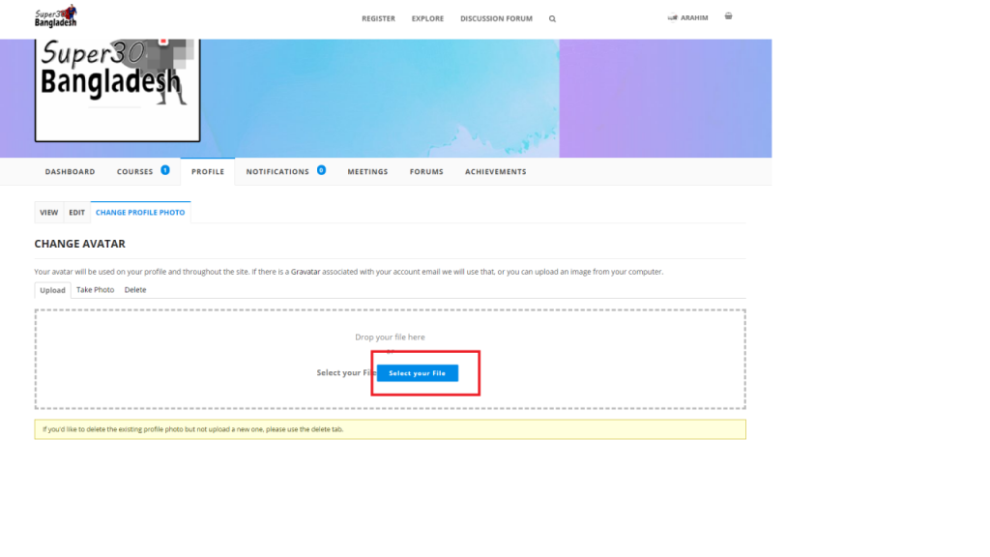Select the Profile tab

(208, 172)
